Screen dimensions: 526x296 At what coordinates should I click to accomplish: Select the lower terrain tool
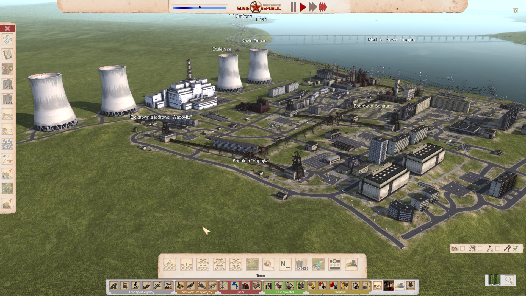(186, 264)
